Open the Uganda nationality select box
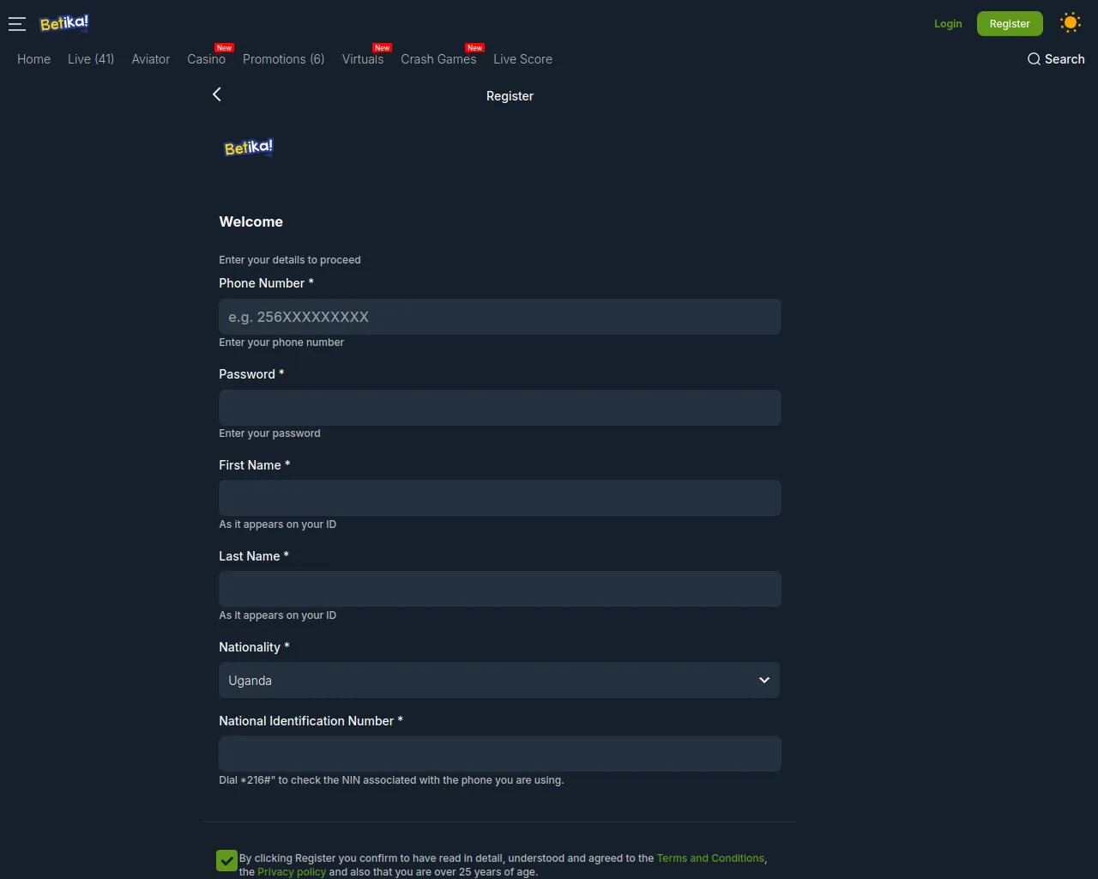This screenshot has height=879, width=1098. [499, 680]
